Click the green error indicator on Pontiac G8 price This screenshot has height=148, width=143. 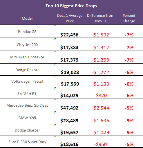coord(55,25)
